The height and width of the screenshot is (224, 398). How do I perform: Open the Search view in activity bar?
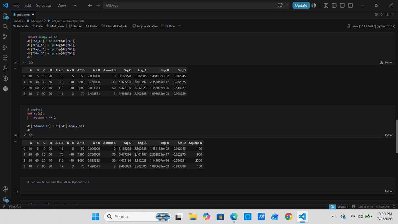pyautogui.click(x=5, y=26)
